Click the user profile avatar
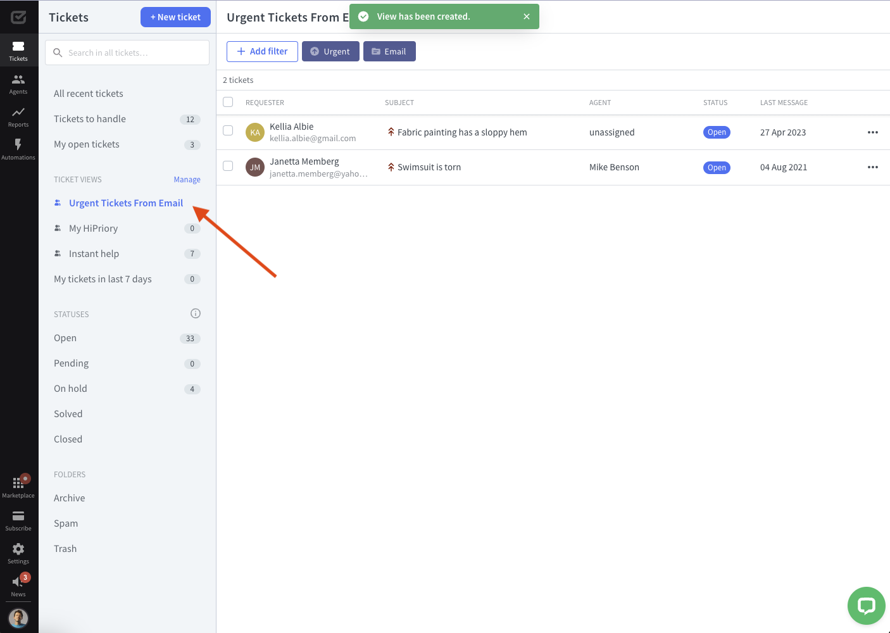Screen dimensions: 890x633 point(18,618)
